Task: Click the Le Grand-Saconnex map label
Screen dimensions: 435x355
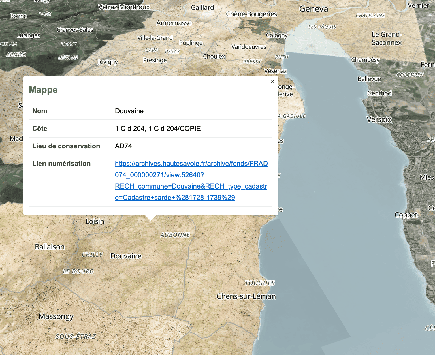Action: pyautogui.click(x=387, y=39)
